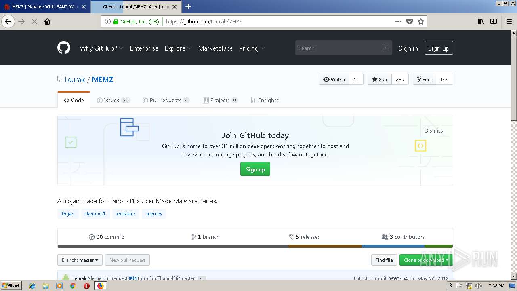Screen dimensions: 517x291
Task: Watch the MEMZ repository
Action: (x=334, y=79)
